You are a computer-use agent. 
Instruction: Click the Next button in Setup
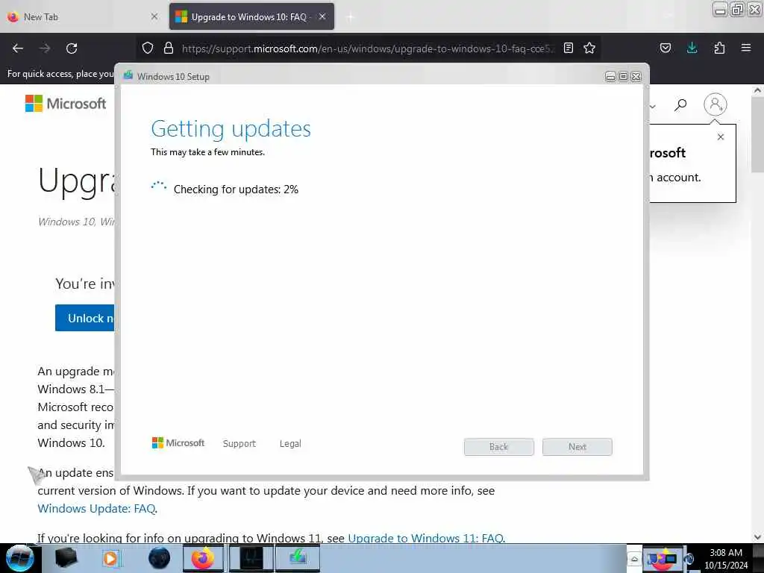[x=577, y=447]
